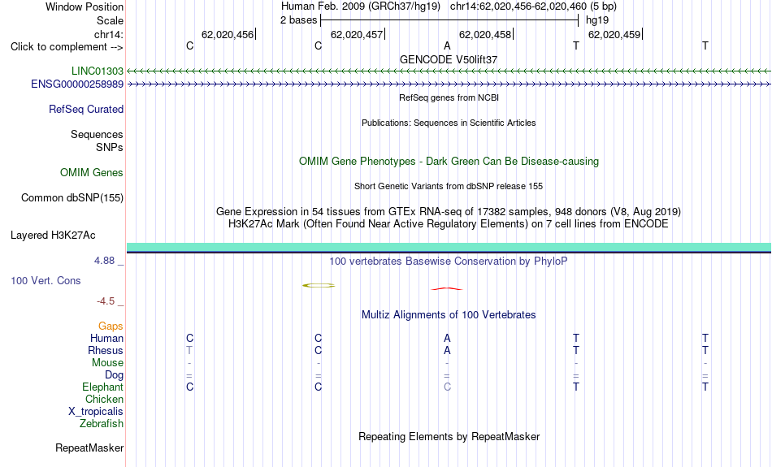This screenshot has height=467, width=772.
Task: Click OMIM Gene Phenotypes track title
Action: [449, 162]
